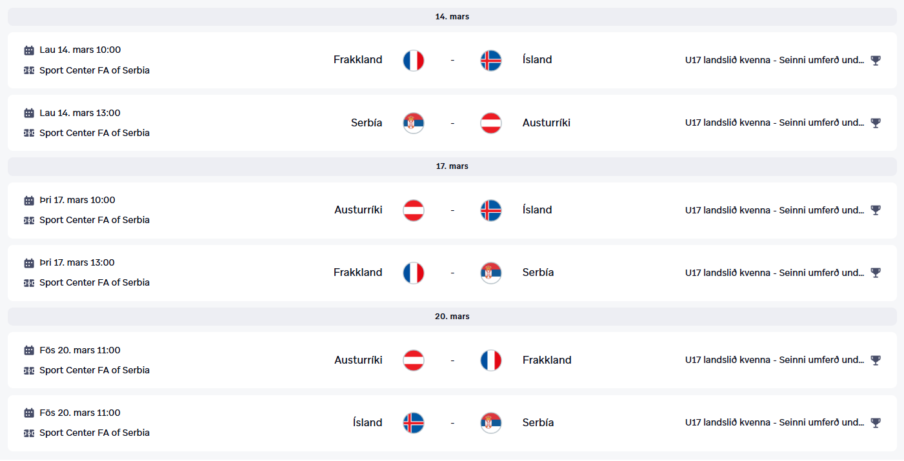Click Frakkland team name in 17. mars 13:00 match
904x461 pixels.
(357, 273)
